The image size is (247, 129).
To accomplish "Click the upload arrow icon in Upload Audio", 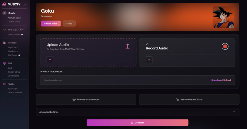I will pos(128,46).
